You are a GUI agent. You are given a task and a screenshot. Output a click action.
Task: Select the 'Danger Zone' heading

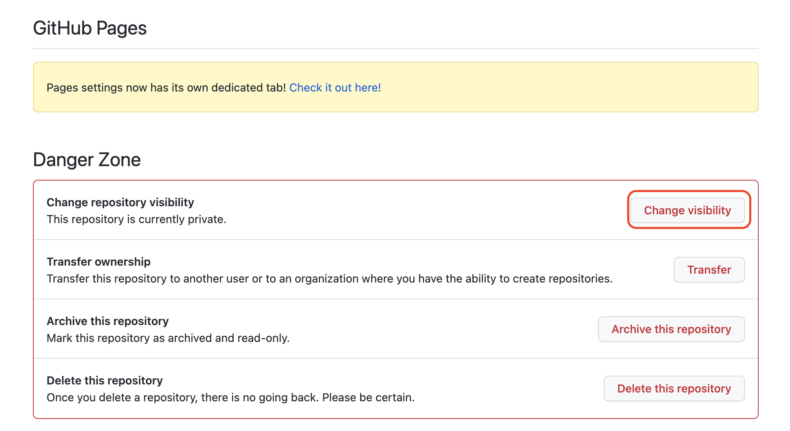pos(87,160)
